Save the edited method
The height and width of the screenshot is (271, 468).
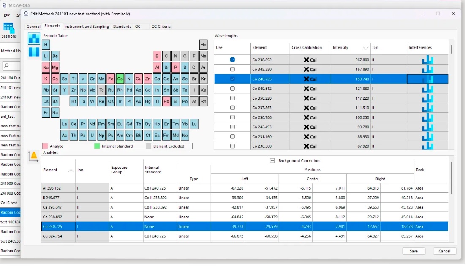(414, 251)
